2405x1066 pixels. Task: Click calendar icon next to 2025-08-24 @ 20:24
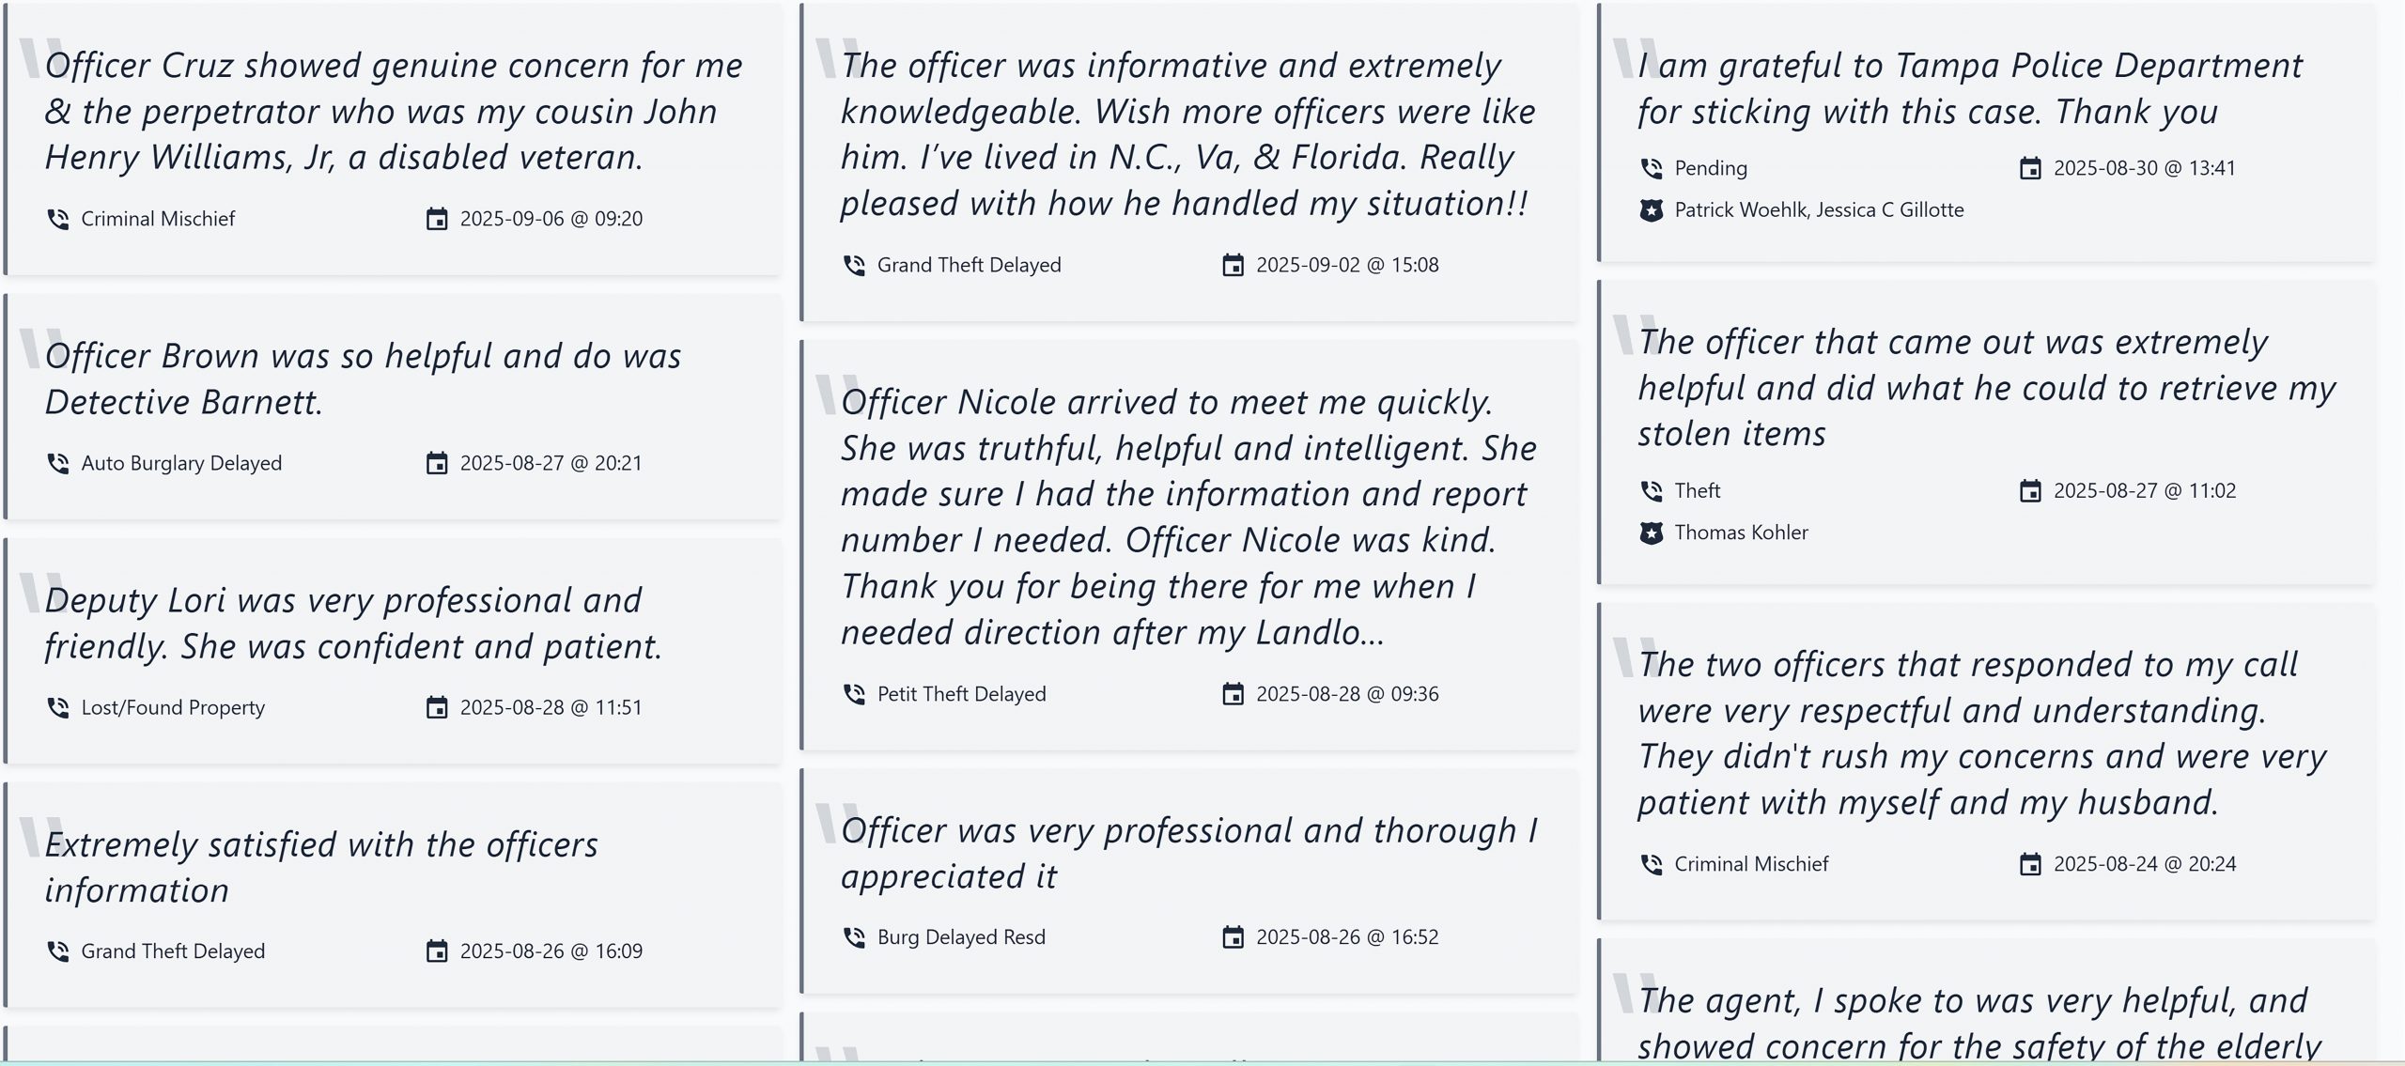pos(2030,864)
